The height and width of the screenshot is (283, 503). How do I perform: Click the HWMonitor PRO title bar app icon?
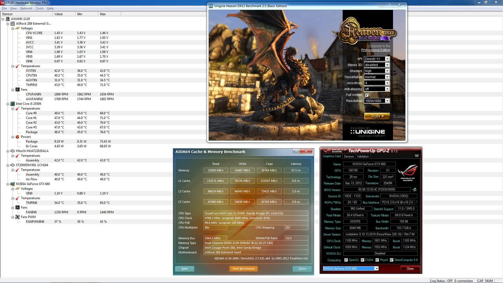(2, 3)
